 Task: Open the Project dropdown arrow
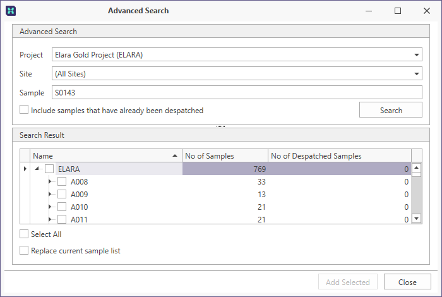(416, 55)
